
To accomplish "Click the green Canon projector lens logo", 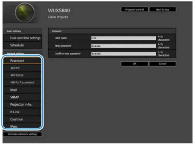I will coord(25,12).
